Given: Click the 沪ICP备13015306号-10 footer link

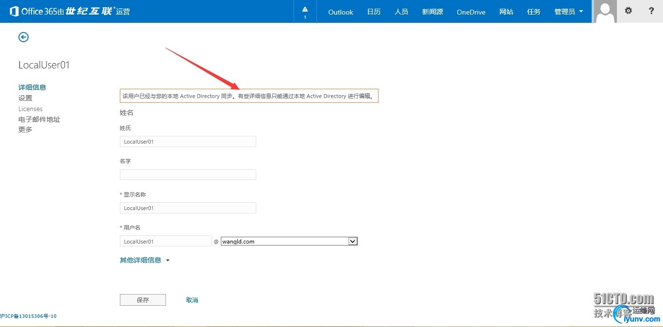Looking at the screenshot, I should click(28, 316).
